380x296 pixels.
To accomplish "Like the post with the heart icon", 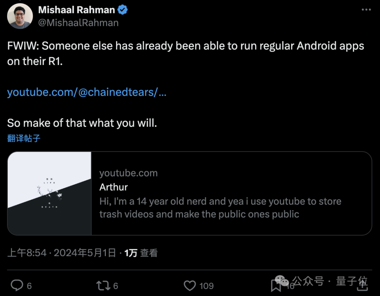I will [x=190, y=285].
